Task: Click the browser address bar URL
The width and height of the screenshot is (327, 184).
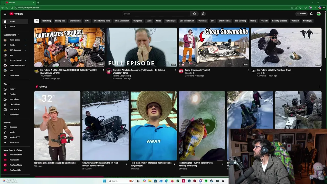Action: [29, 8]
